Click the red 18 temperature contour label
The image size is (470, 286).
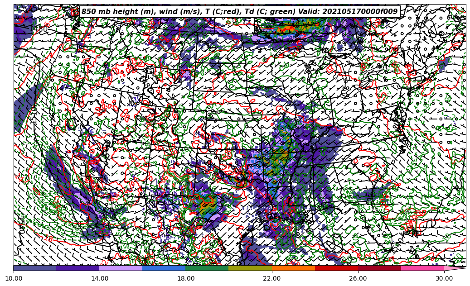pyautogui.click(x=49, y=239)
